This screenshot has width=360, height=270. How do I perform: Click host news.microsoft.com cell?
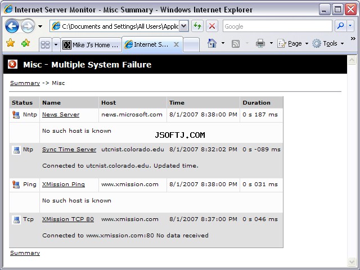pos(132,115)
